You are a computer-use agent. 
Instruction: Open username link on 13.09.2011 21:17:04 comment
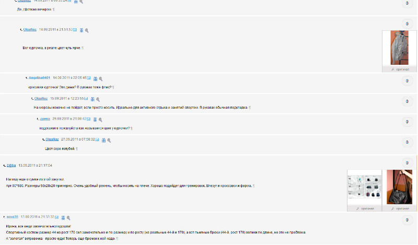click(x=11, y=166)
